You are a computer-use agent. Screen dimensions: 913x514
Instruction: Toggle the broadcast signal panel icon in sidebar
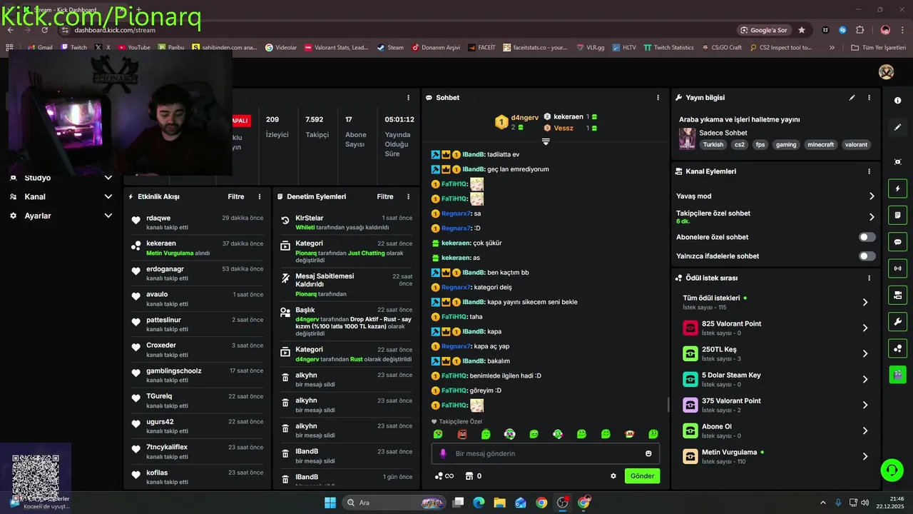(897, 268)
